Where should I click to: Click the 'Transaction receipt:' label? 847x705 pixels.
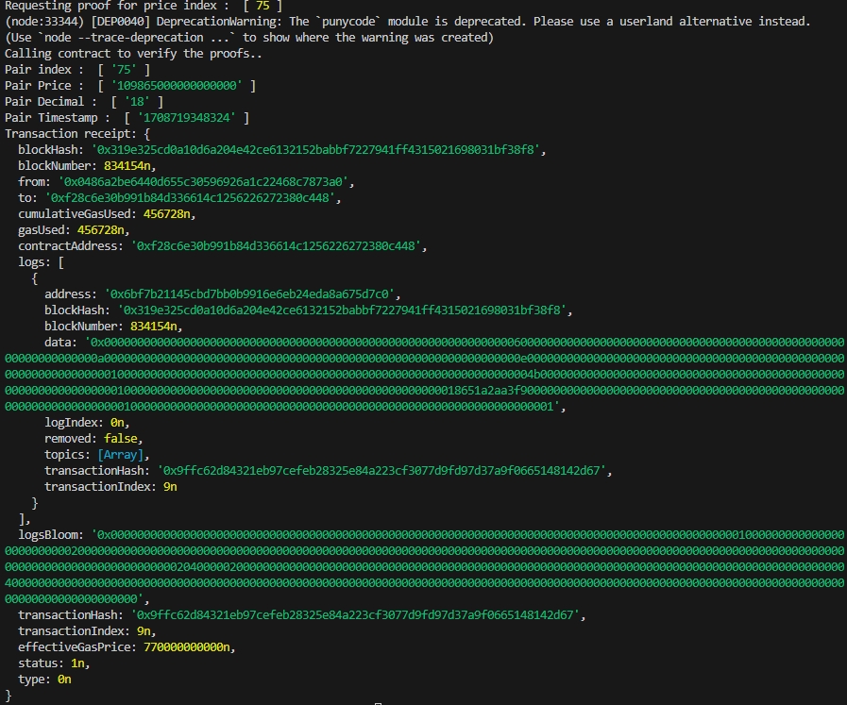pos(69,134)
